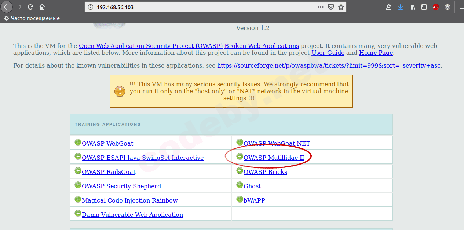The image size is (464, 230).
Task: Click the Version 1.2 text
Action: coord(253,28)
